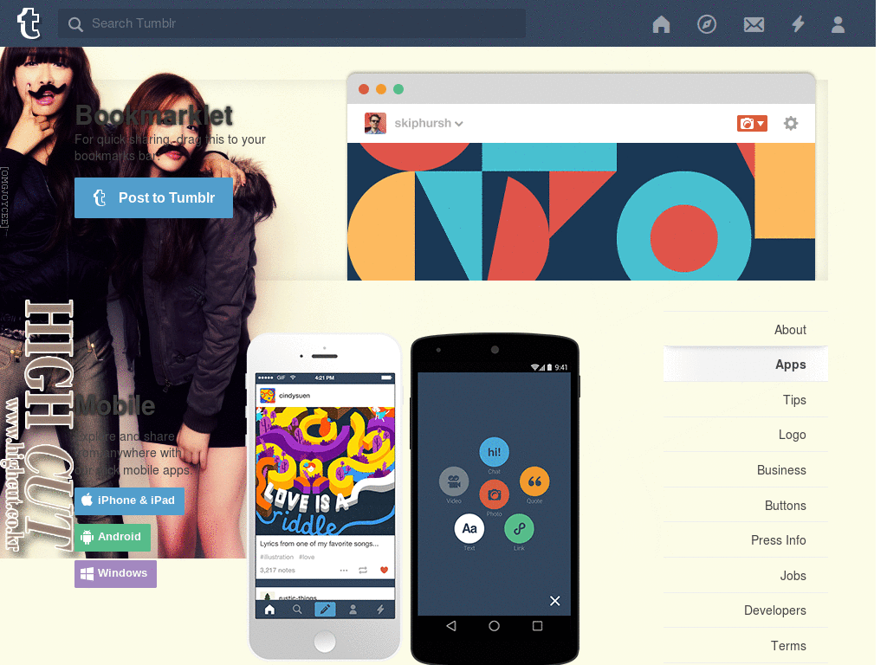This screenshot has width=887, height=665.
Task: Click the Love is a Riddle artwork
Action: 326,471
